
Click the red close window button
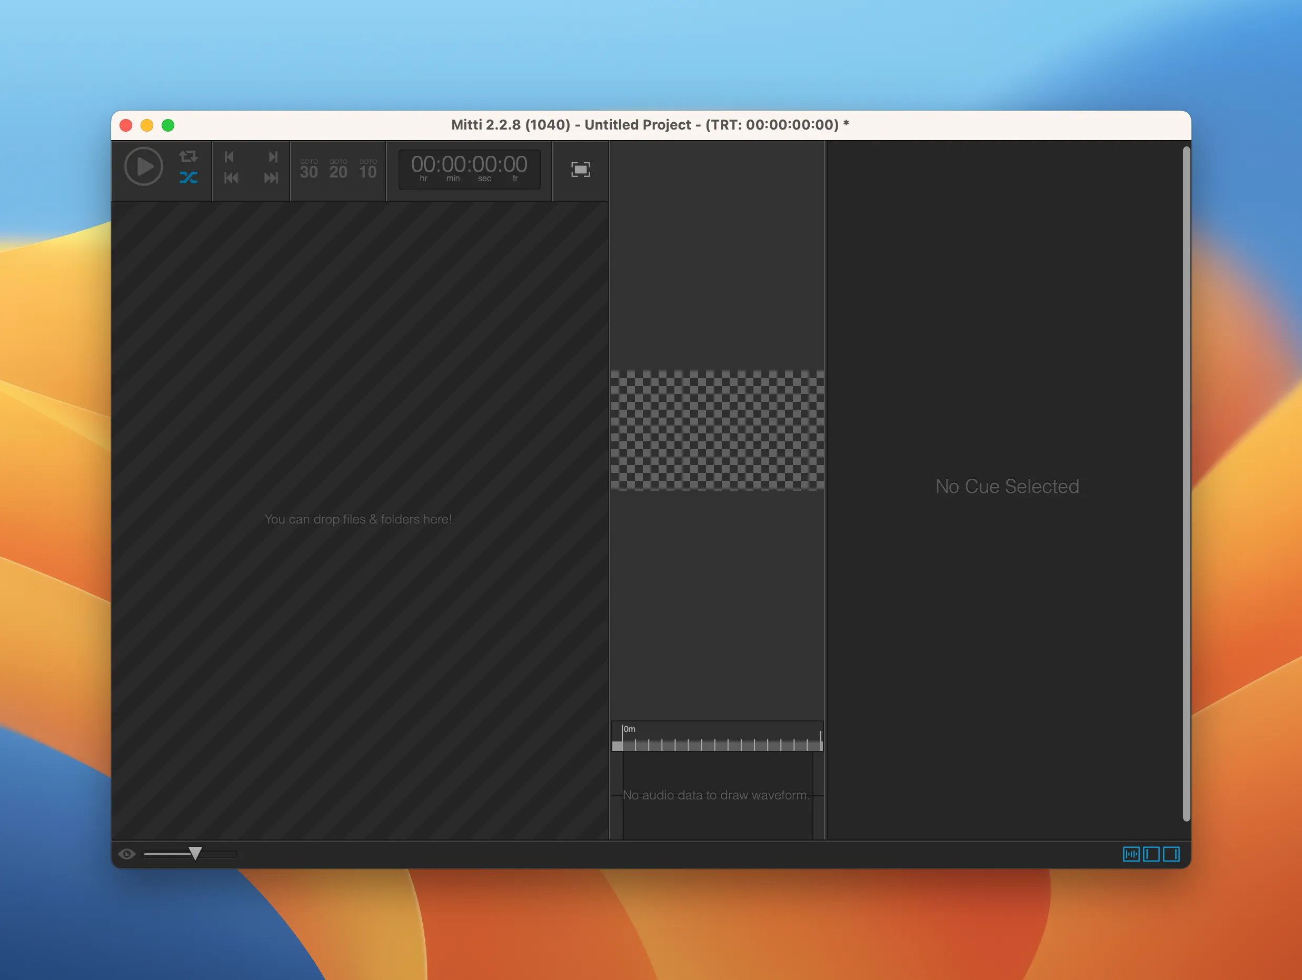126,125
